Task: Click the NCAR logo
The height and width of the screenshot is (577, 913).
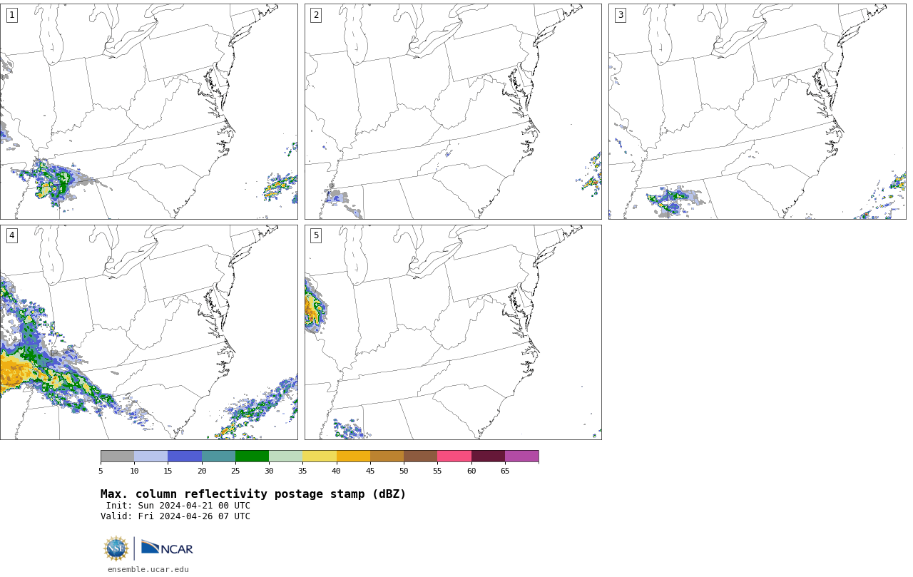Action: pos(167,548)
